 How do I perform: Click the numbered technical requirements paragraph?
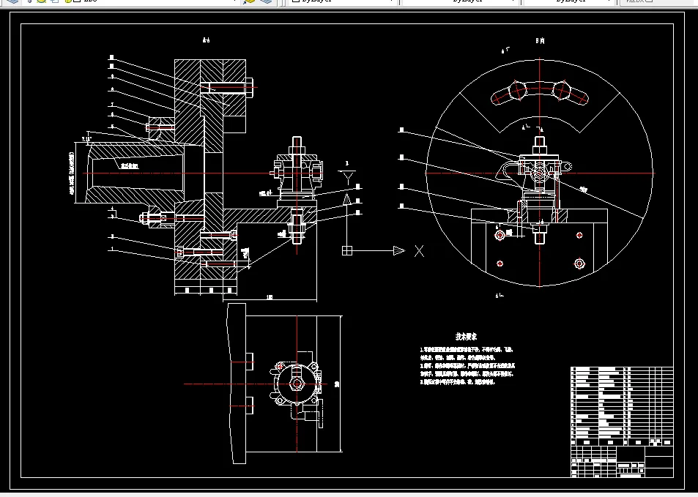point(467,365)
